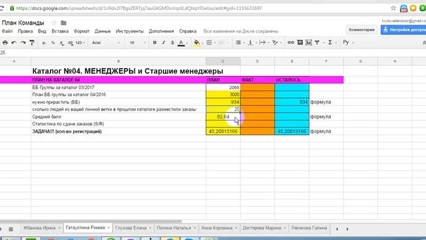Select the yellow cell 45.20813166
The height and width of the screenshot is (240, 426).
[223, 131]
